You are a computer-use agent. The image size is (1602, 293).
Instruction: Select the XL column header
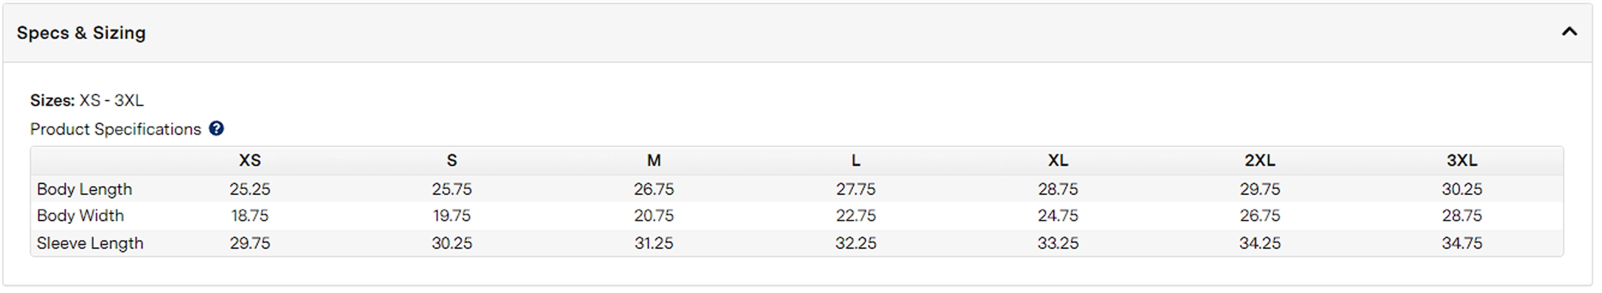tap(1058, 160)
